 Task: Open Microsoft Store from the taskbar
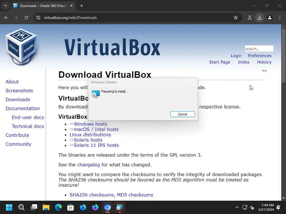[71, 207]
